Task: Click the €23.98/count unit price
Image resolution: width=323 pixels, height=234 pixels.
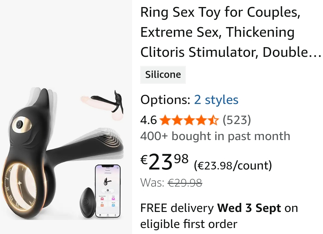Action: [233, 165]
